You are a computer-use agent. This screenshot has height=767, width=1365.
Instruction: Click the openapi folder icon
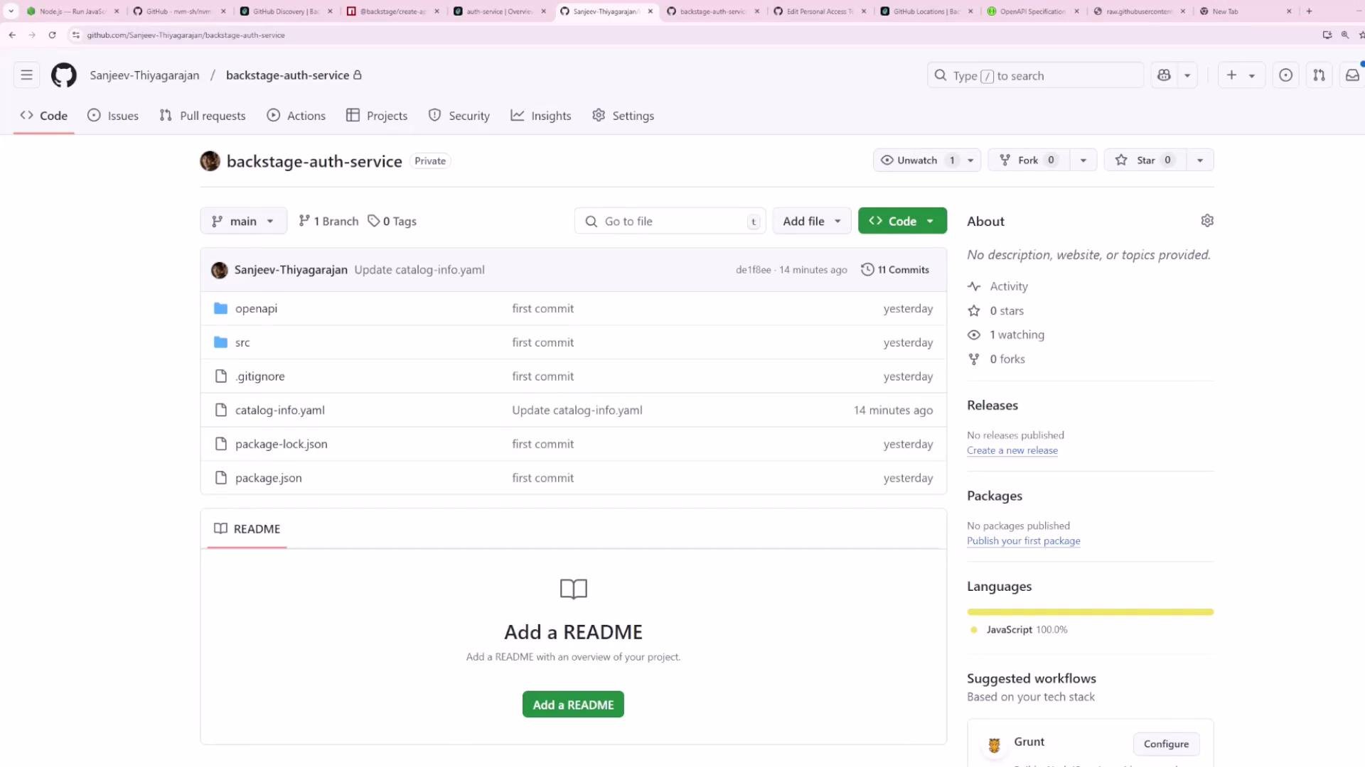220,308
